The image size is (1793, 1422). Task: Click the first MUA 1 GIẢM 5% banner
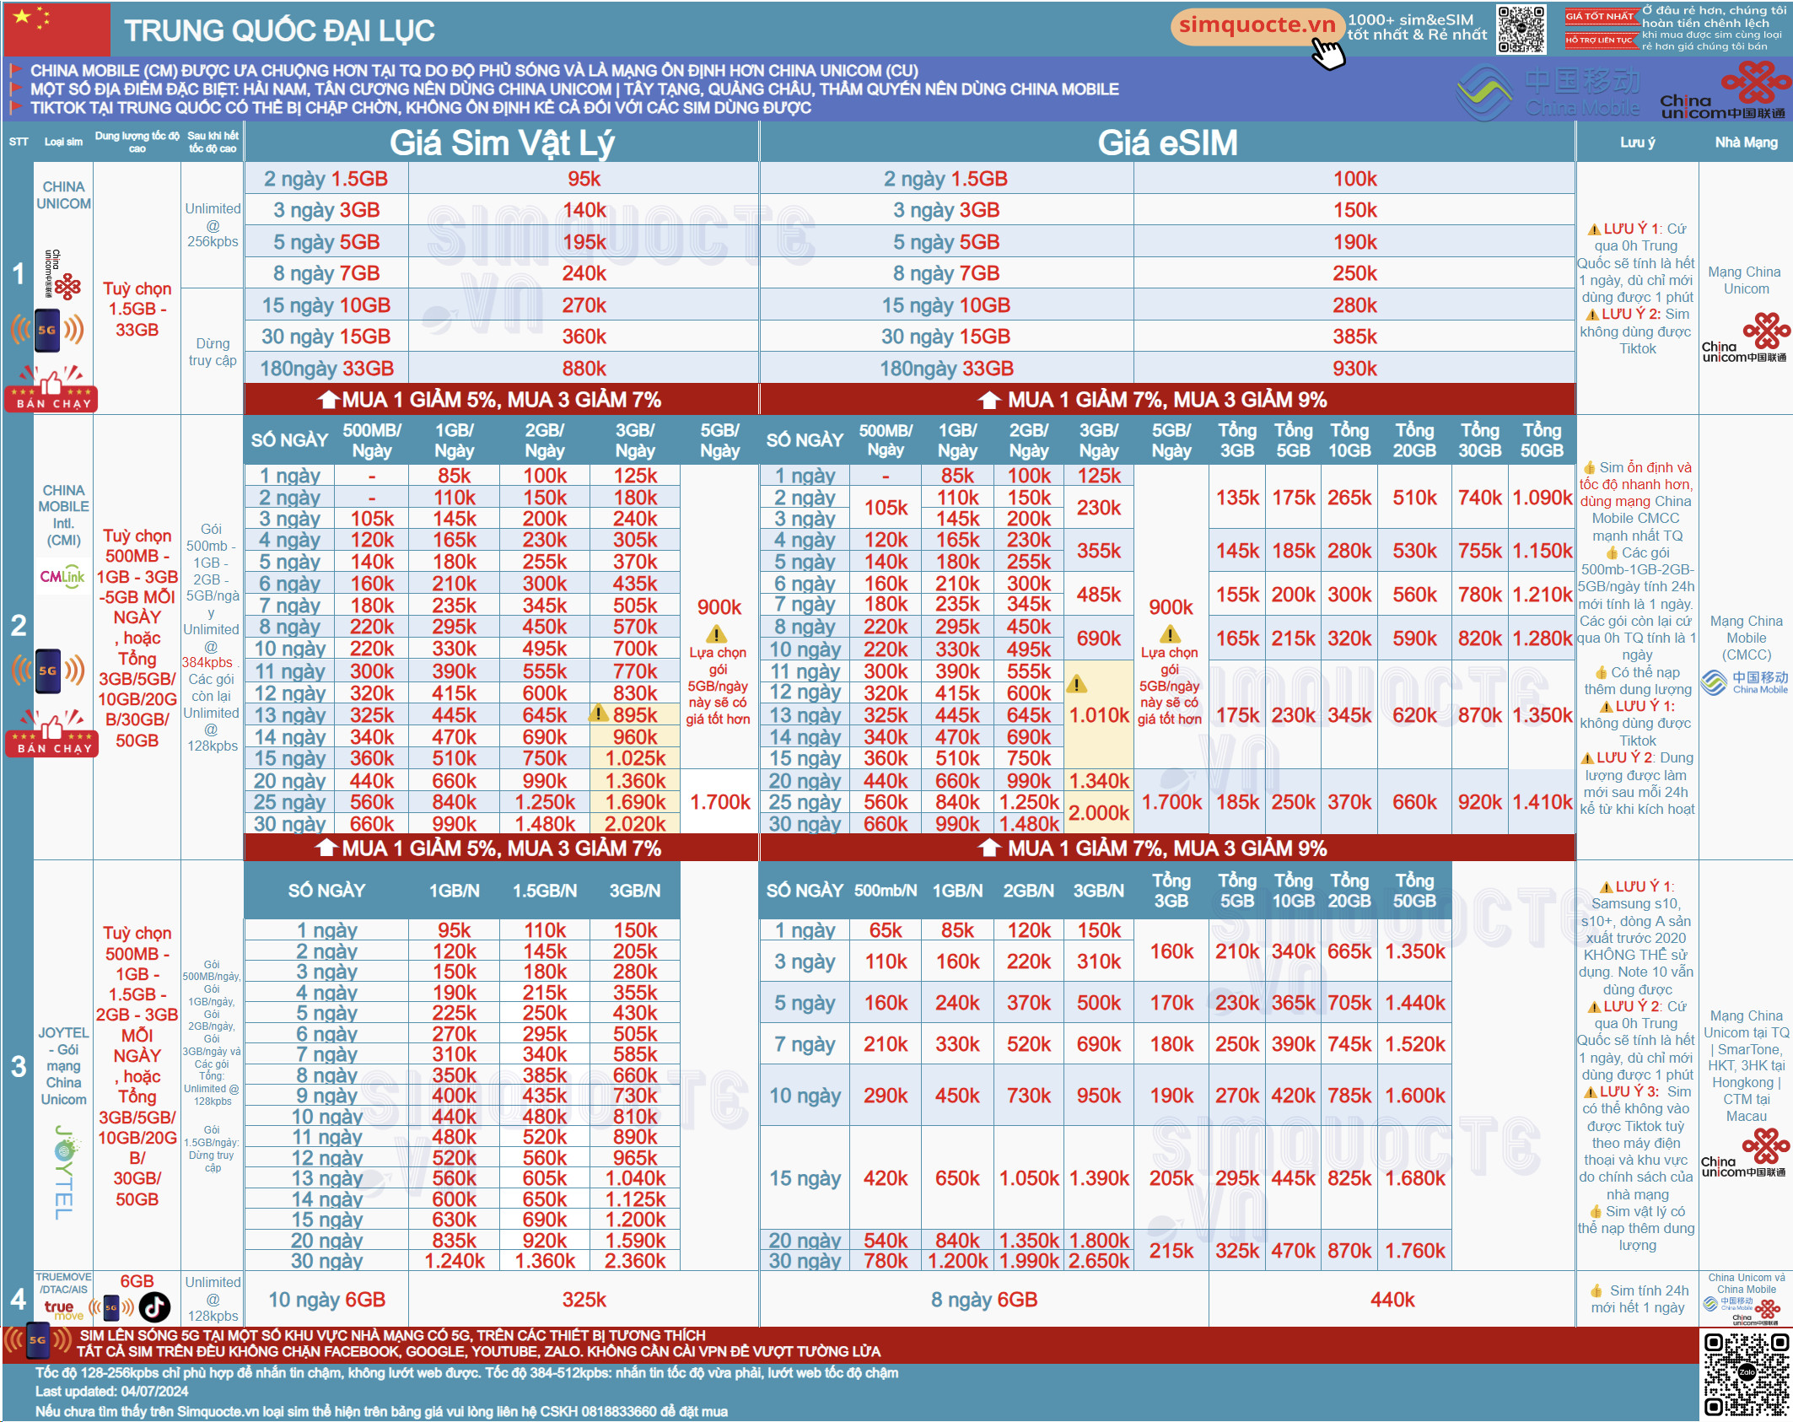point(501,400)
